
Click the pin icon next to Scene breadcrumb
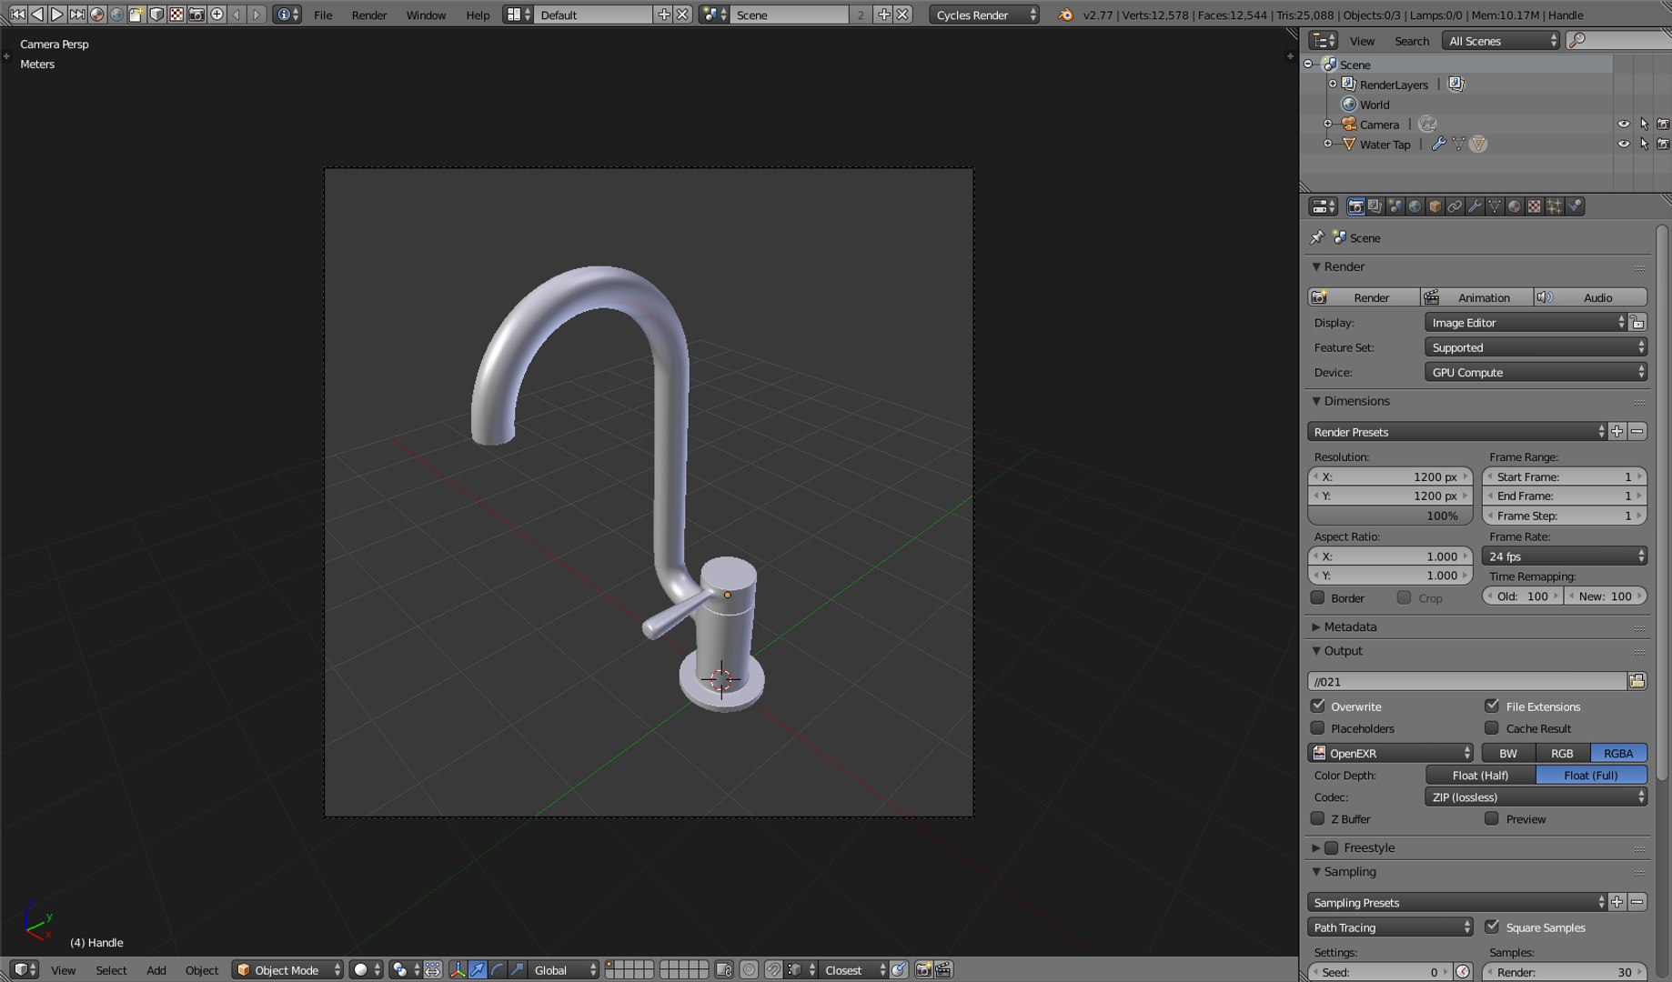1316,237
